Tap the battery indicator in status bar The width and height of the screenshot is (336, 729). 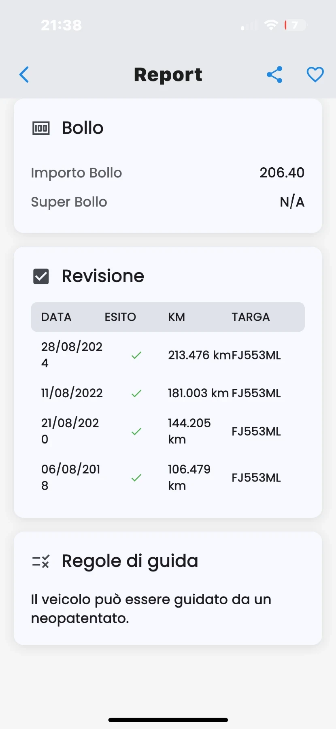point(295,25)
